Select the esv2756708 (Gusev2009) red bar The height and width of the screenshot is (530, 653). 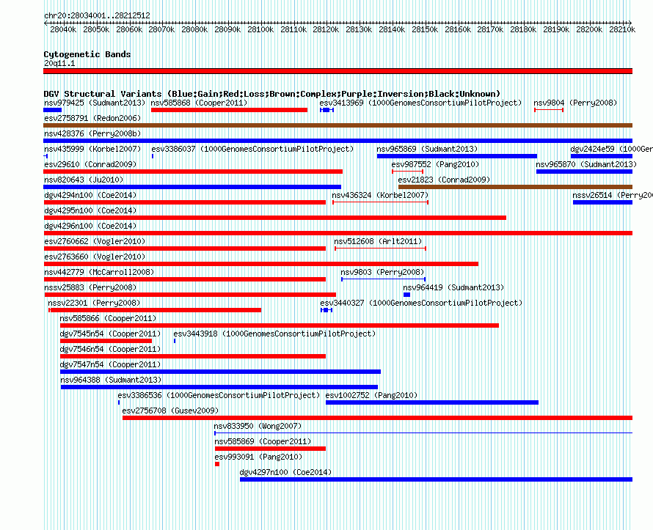[x=377, y=418]
